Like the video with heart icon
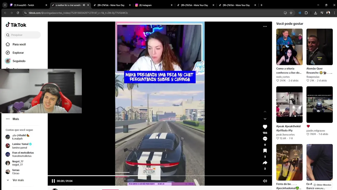 (265, 127)
